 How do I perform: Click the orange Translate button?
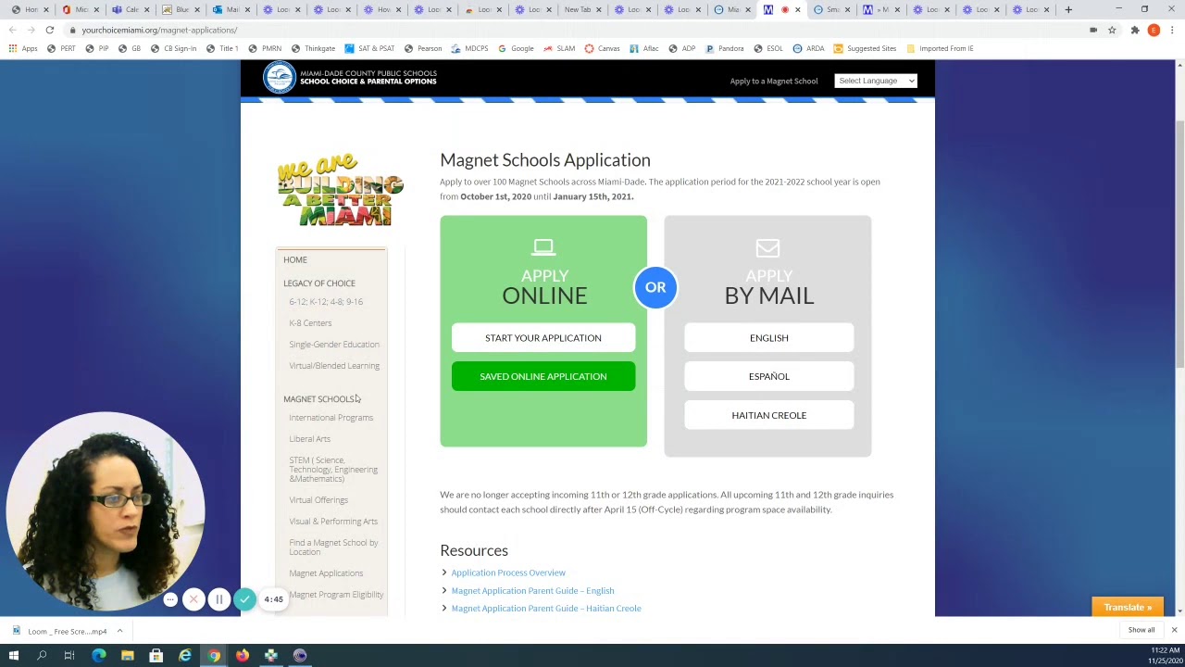[x=1128, y=607]
